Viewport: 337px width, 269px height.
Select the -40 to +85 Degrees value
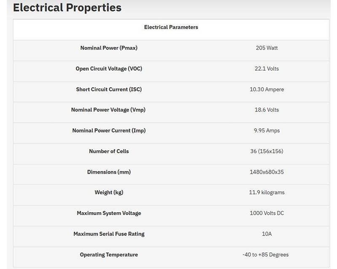point(265,255)
